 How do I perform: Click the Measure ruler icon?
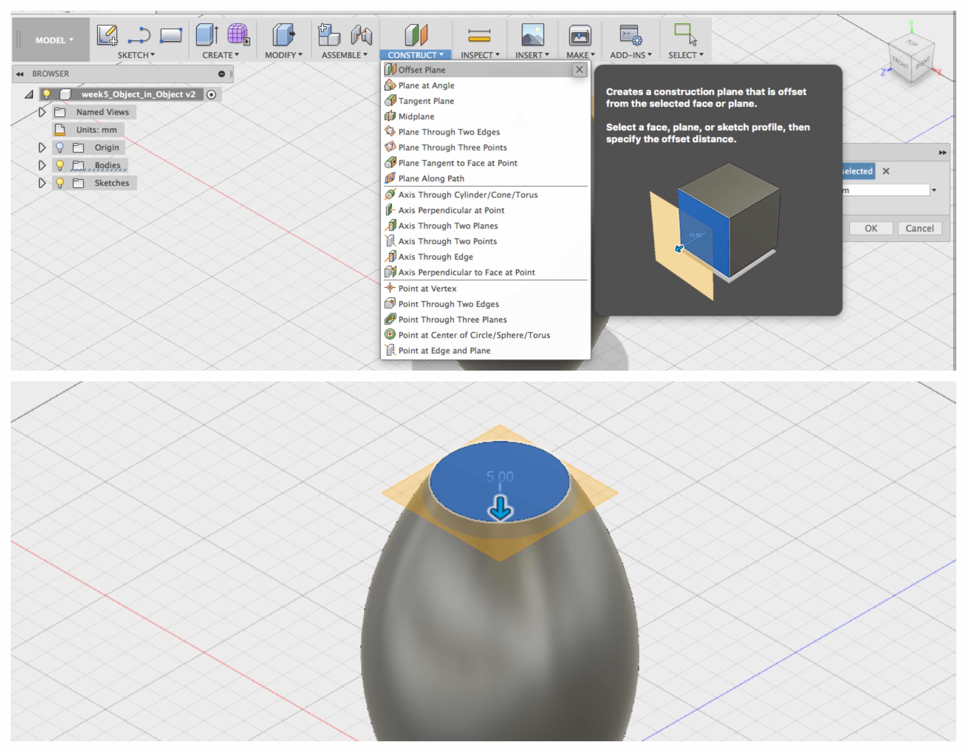(x=479, y=35)
